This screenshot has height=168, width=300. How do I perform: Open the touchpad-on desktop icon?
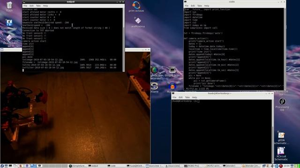click(9, 41)
